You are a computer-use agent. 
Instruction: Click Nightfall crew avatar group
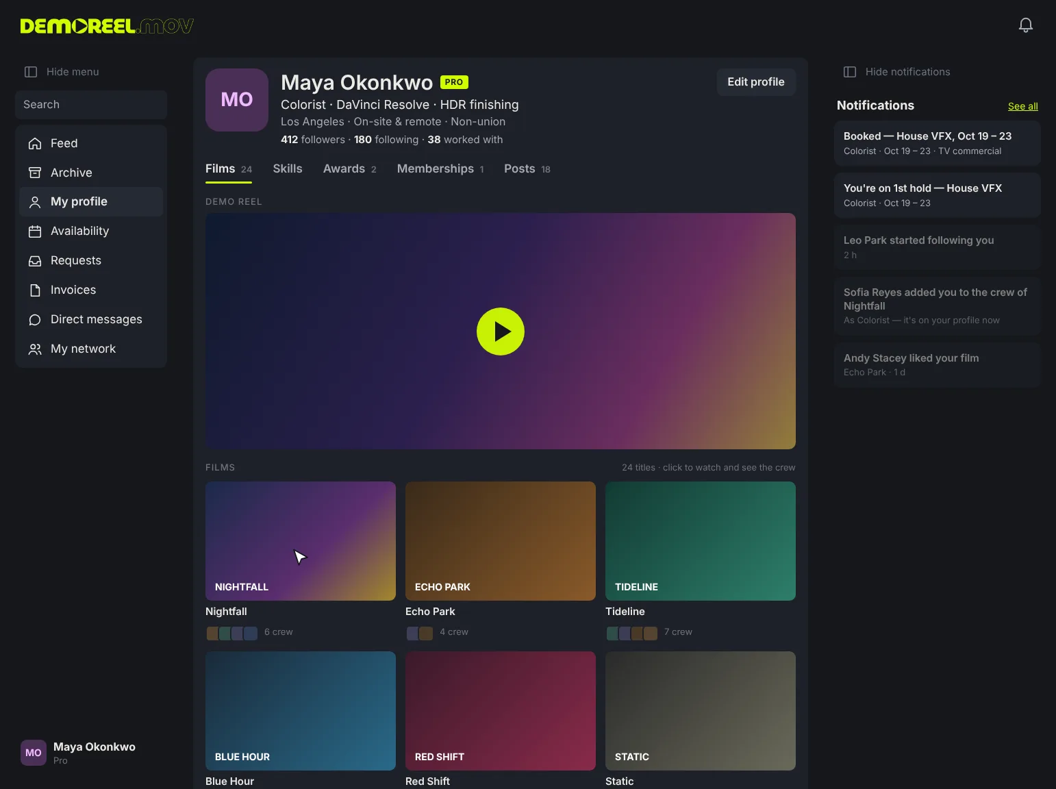click(232, 633)
